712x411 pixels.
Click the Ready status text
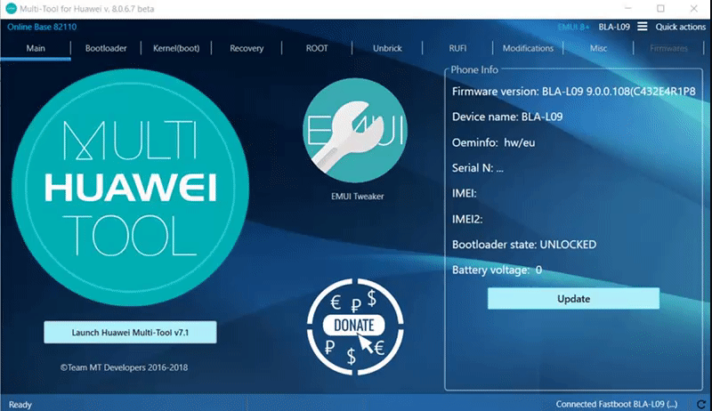(x=20, y=405)
